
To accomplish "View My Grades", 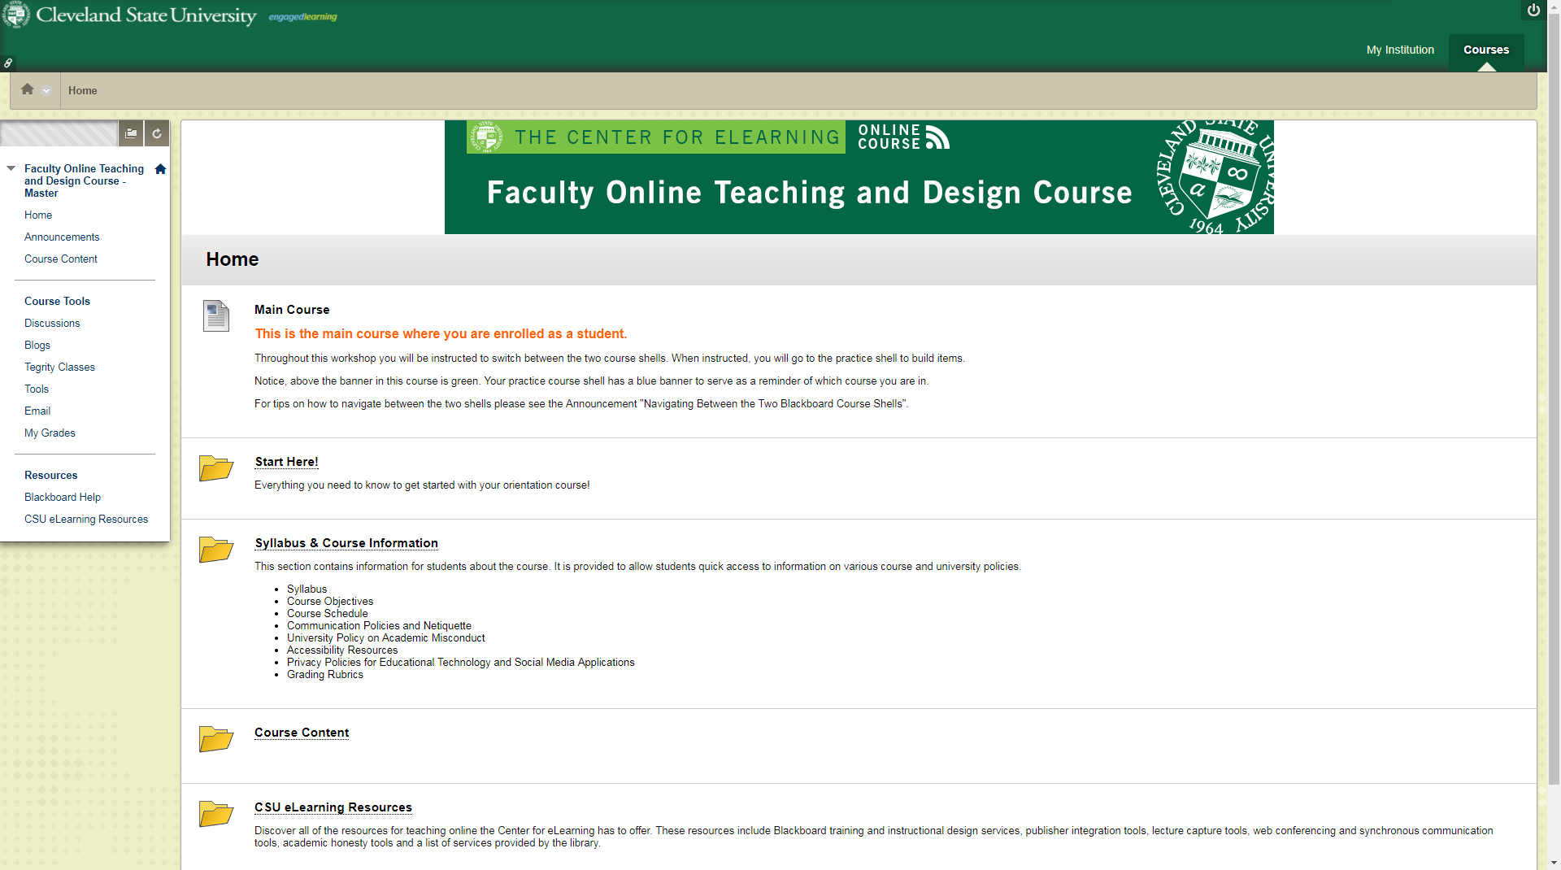I will pyautogui.click(x=50, y=433).
